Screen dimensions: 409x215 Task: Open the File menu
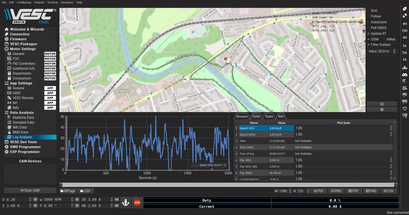4,3
